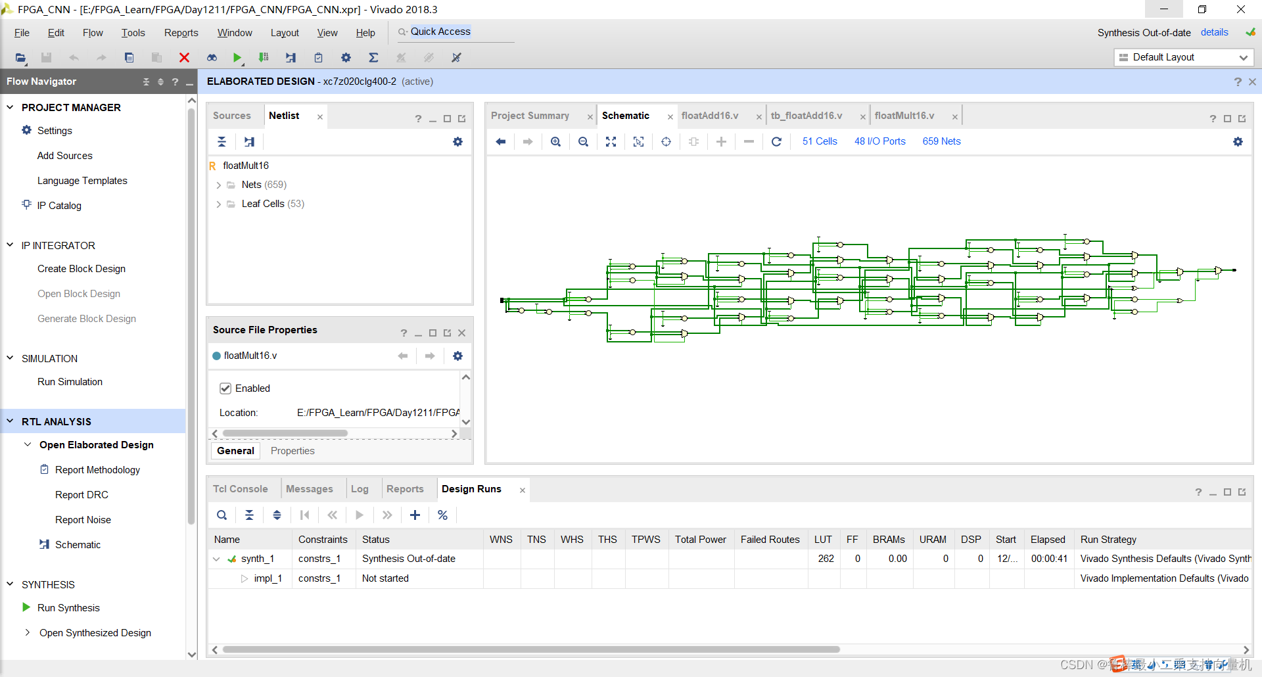
Task: Click the red X cancel icon in toolbar
Action: [x=184, y=58]
